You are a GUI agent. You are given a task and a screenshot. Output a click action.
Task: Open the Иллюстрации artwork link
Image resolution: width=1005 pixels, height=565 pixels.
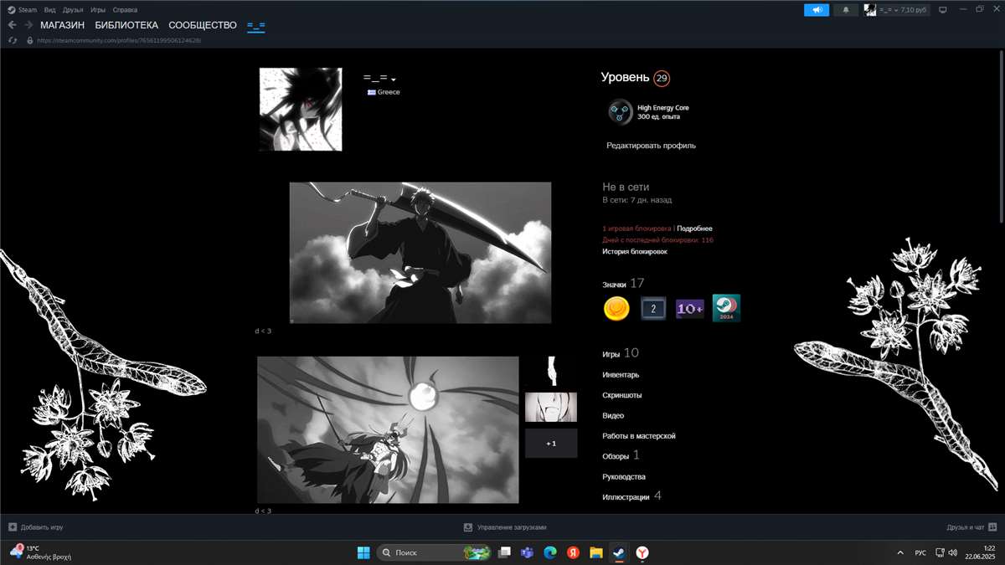[626, 497]
